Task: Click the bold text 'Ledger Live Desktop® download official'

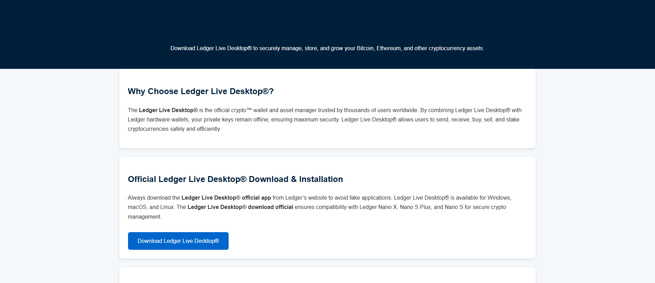Action: click(240, 207)
